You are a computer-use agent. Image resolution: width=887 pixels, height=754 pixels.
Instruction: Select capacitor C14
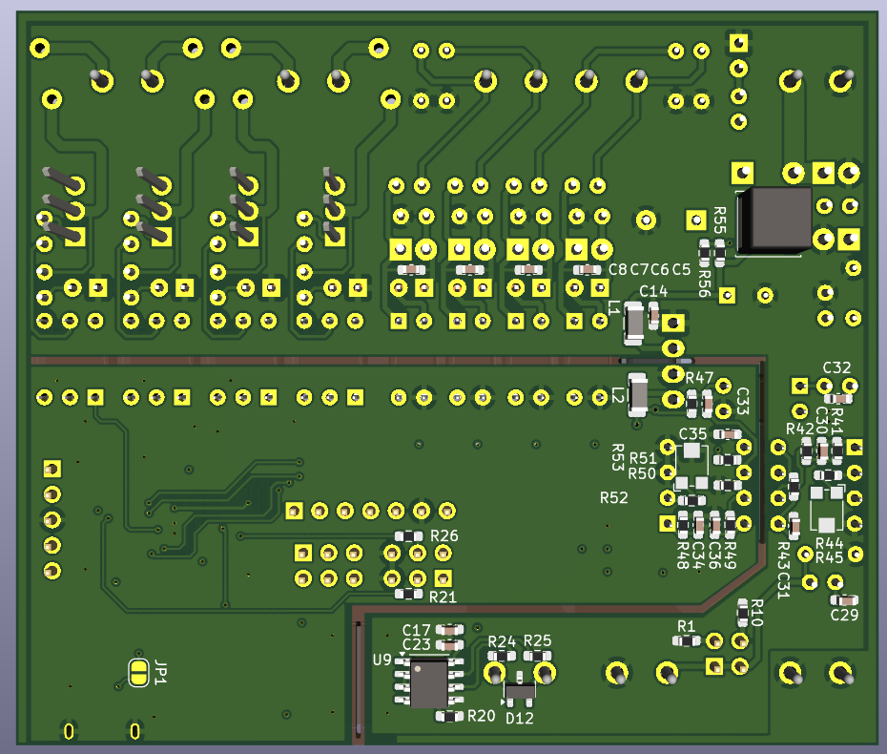[653, 315]
